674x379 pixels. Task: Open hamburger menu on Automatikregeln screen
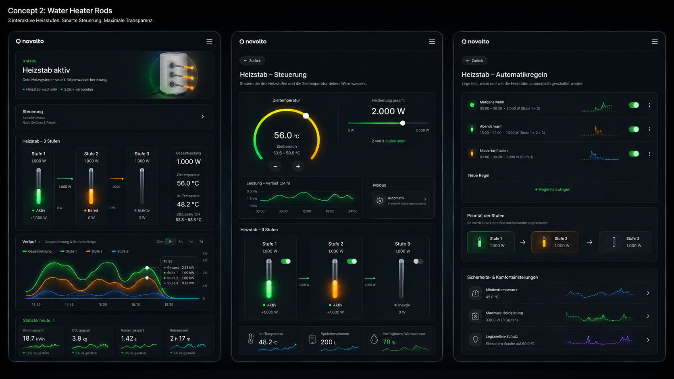[655, 41]
